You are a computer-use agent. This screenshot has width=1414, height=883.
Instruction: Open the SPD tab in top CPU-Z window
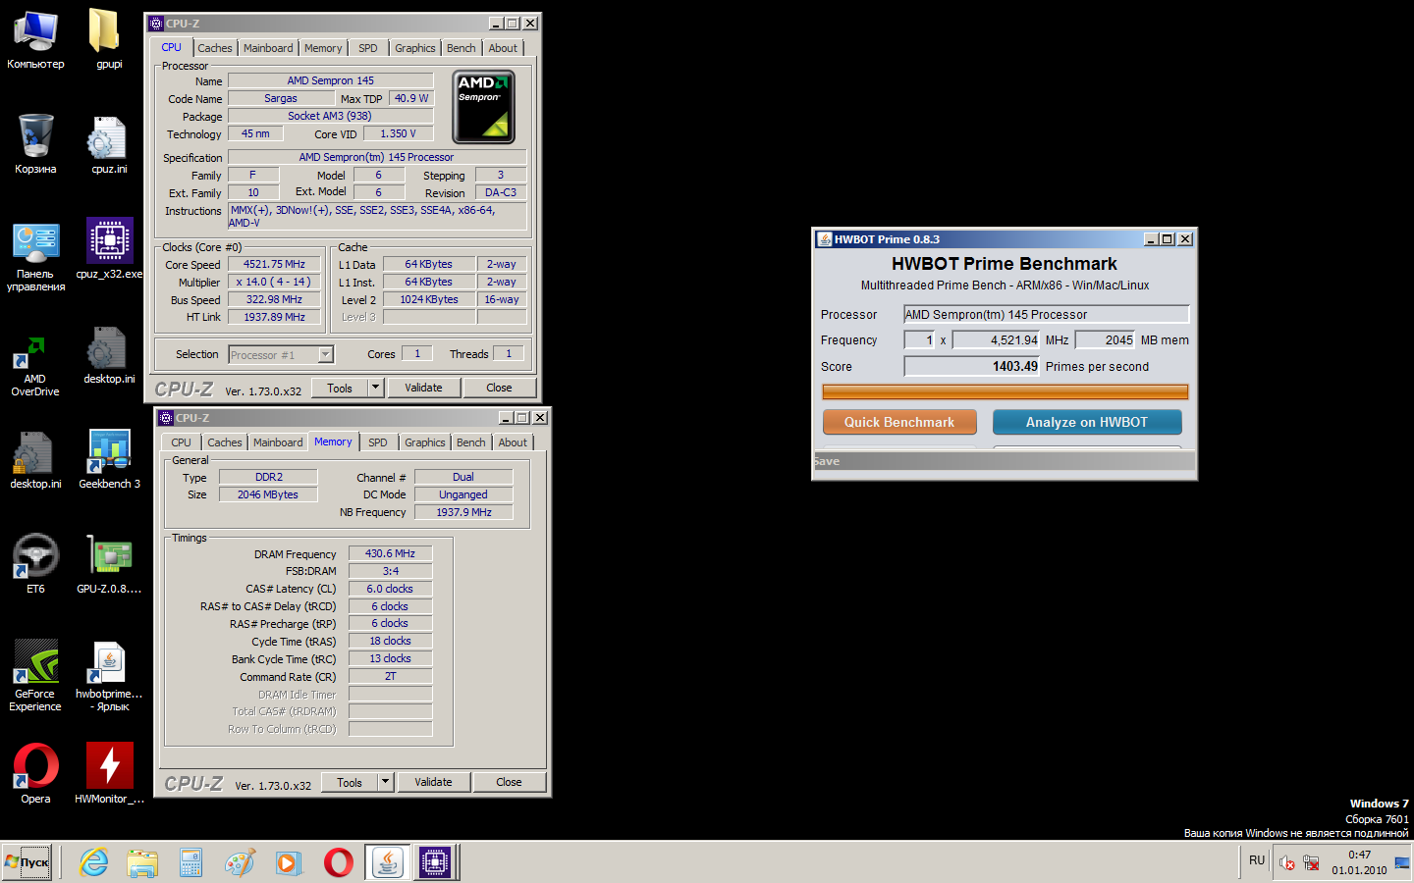(x=368, y=48)
